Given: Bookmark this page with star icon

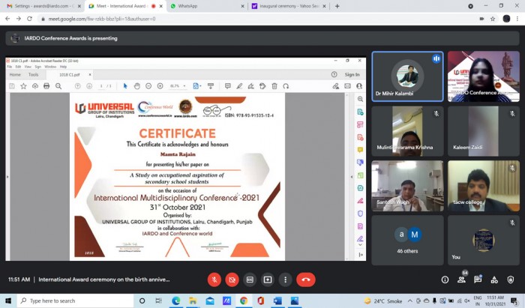Looking at the screenshot, I should (493, 19).
